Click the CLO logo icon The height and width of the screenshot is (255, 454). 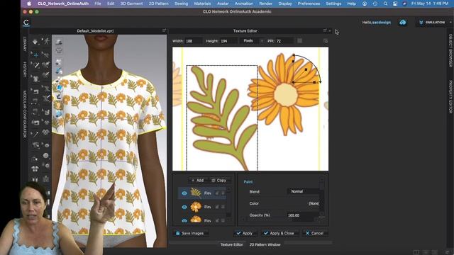[x=26, y=23]
